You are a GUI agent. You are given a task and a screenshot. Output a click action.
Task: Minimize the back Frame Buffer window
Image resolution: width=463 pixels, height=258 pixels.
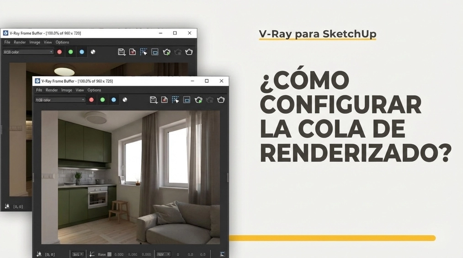(160, 33)
